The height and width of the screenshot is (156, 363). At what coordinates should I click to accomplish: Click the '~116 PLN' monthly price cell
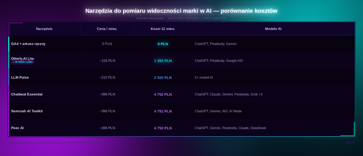(107, 61)
